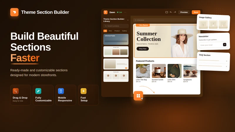
Task: Select the image-with-text section thumbnail
Action: click(x=116, y=64)
